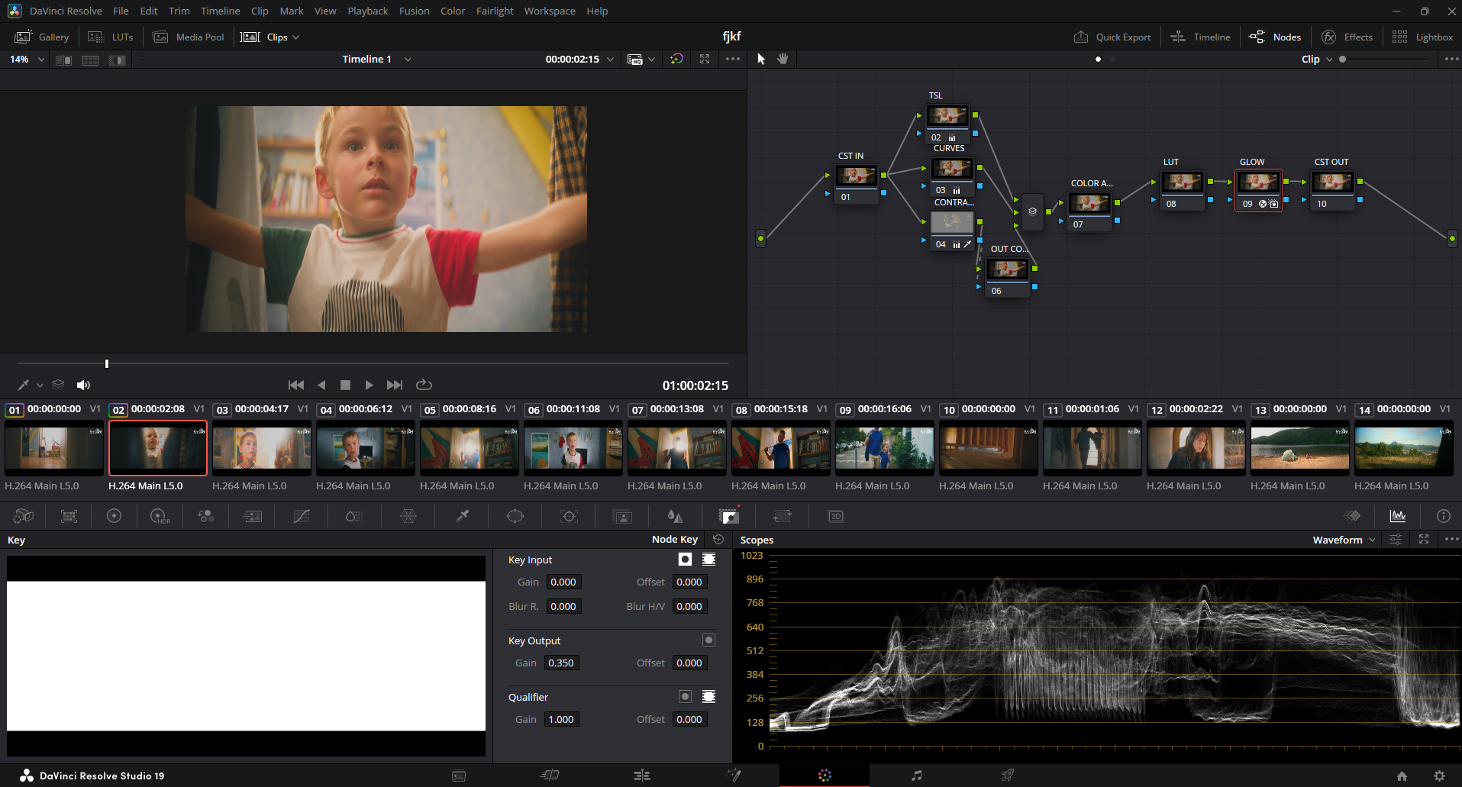Show the Scopes panel icon
1462x787 pixels.
1398,516
